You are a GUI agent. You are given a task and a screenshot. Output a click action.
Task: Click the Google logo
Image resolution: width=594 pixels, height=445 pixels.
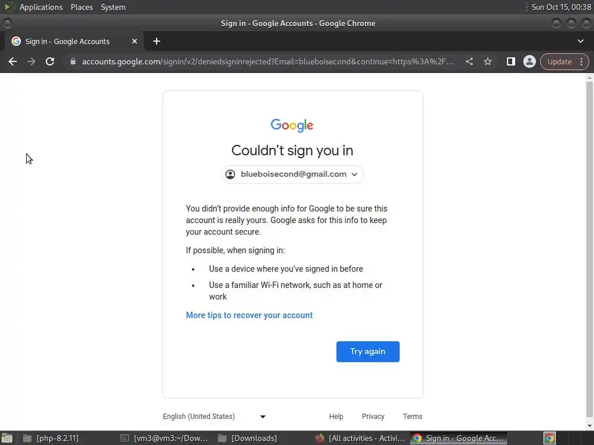click(292, 125)
